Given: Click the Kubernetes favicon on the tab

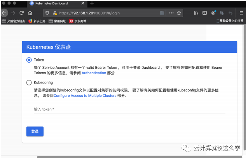Looking at the screenshot, I should 31,3.
